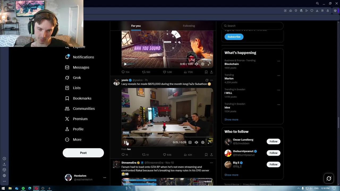The image size is (340, 191).
Task: Bookmark the post with 3.8K likes
Action: pyautogui.click(x=206, y=72)
